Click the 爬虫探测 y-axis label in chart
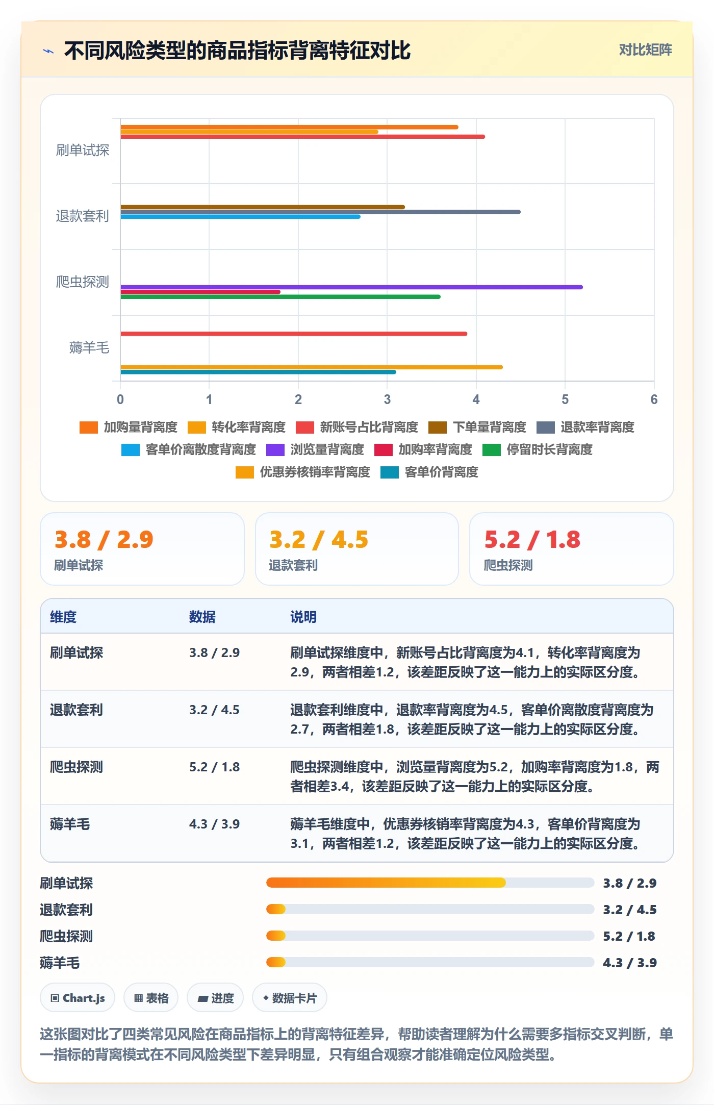Image resolution: width=714 pixels, height=1105 pixels. coord(83,282)
